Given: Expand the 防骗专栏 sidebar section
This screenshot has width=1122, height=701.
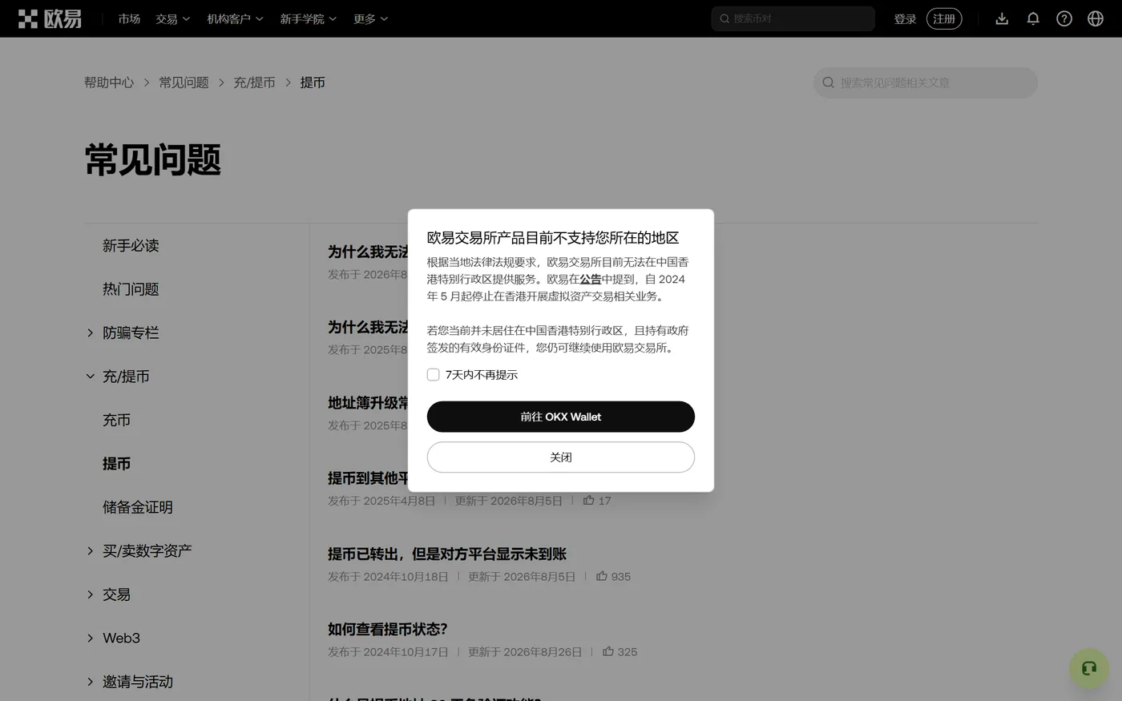Looking at the screenshot, I should pyautogui.click(x=91, y=332).
